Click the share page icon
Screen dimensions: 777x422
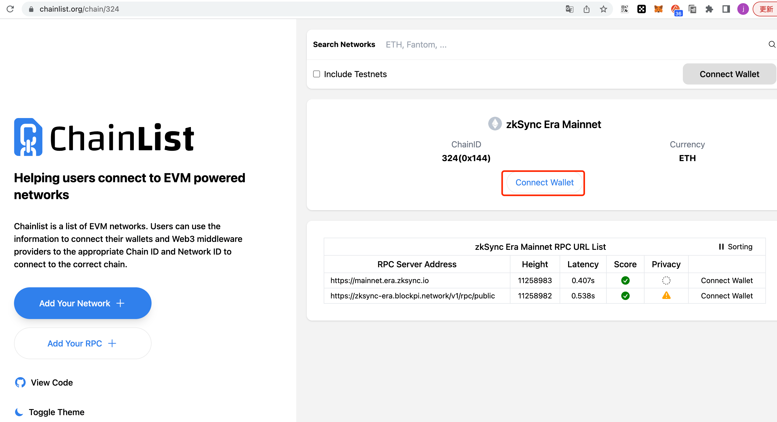(586, 9)
